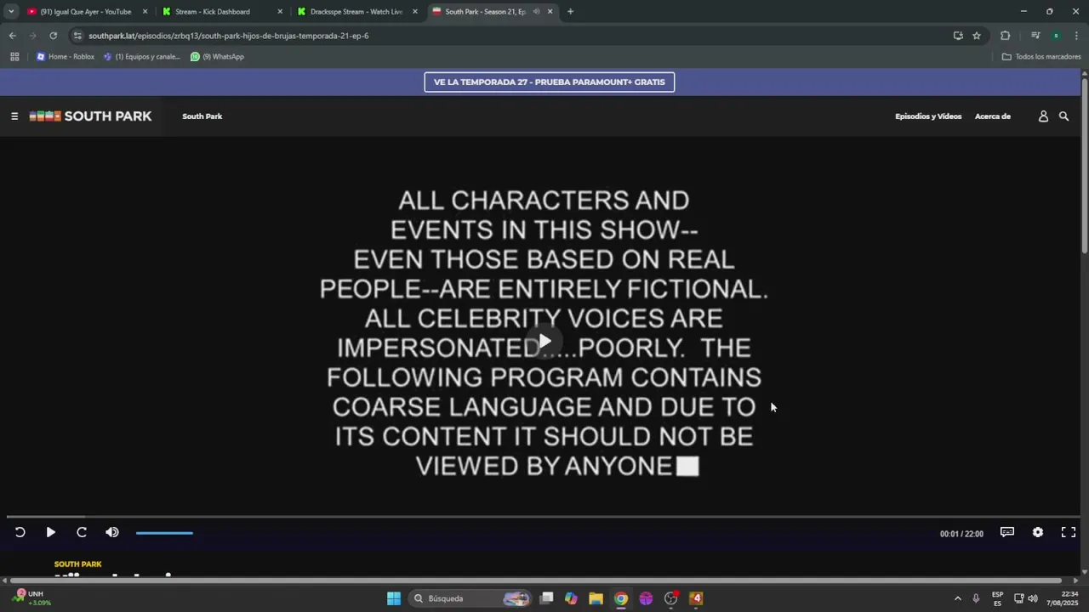Open File Explorer from the taskbar
This screenshot has height=612, width=1089.
[x=596, y=598]
